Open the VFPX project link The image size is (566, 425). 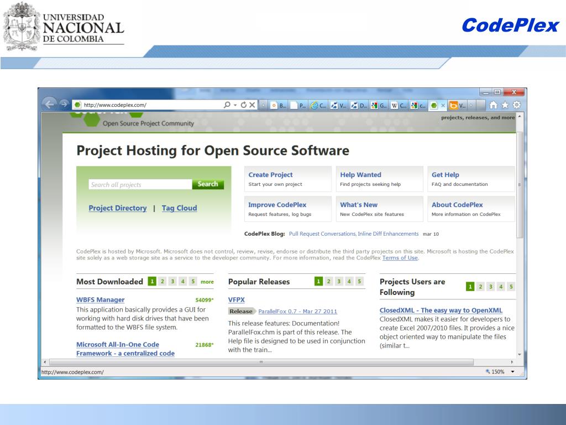(237, 299)
